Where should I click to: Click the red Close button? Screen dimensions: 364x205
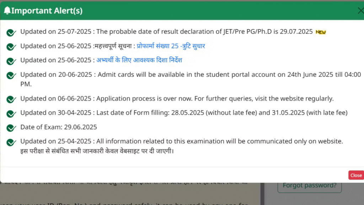coord(356,175)
